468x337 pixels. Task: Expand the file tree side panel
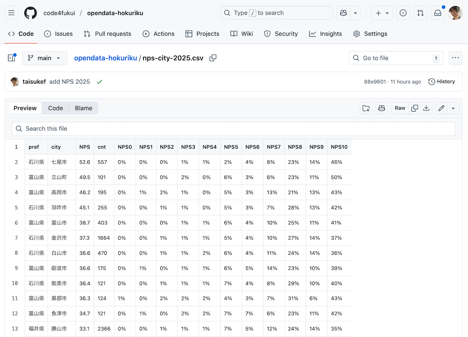point(12,58)
